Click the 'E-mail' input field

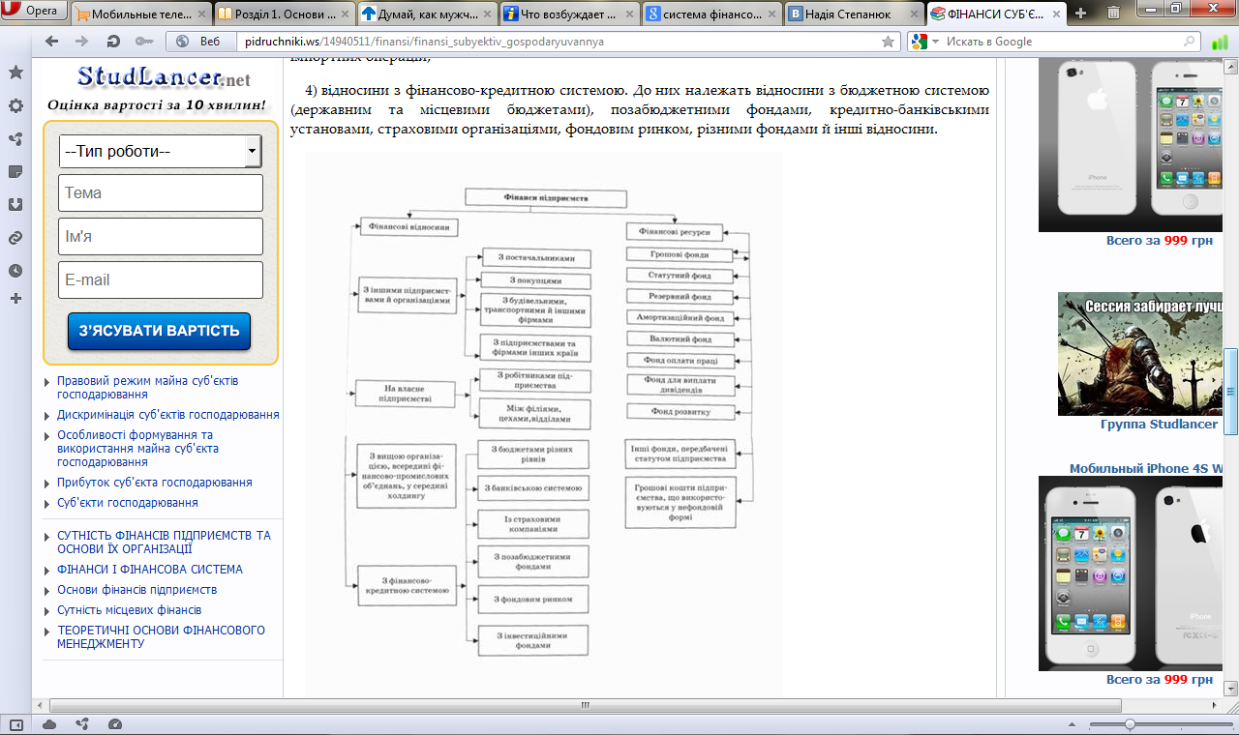coord(161,279)
